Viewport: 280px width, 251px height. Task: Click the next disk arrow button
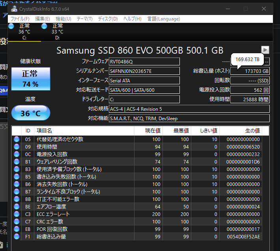pyautogui.click(x=265, y=50)
